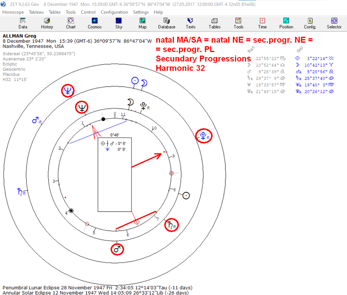347x295 pixels.
Task: Open the Settings menu
Action: [141, 12]
